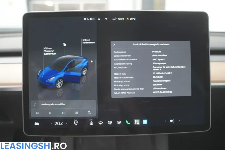Open car controls via car icon

(37, 124)
